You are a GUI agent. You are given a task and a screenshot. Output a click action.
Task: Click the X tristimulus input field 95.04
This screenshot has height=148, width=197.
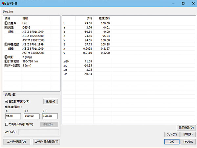coord(13,116)
